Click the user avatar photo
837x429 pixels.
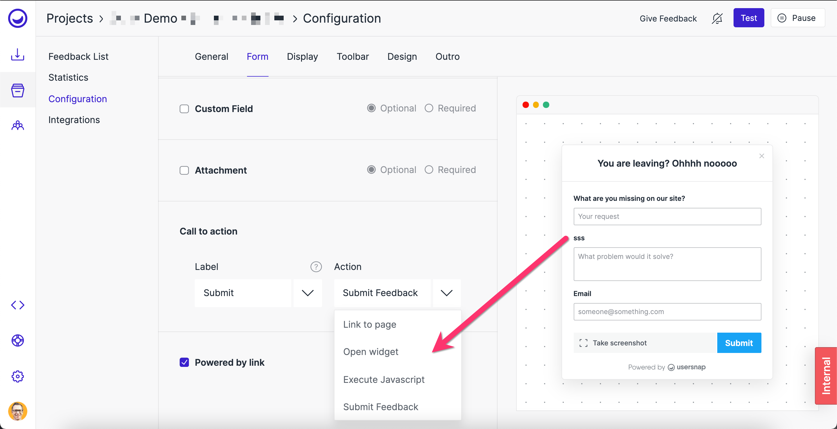tap(17, 411)
